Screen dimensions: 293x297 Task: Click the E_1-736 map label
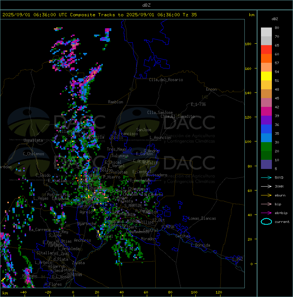198,104
